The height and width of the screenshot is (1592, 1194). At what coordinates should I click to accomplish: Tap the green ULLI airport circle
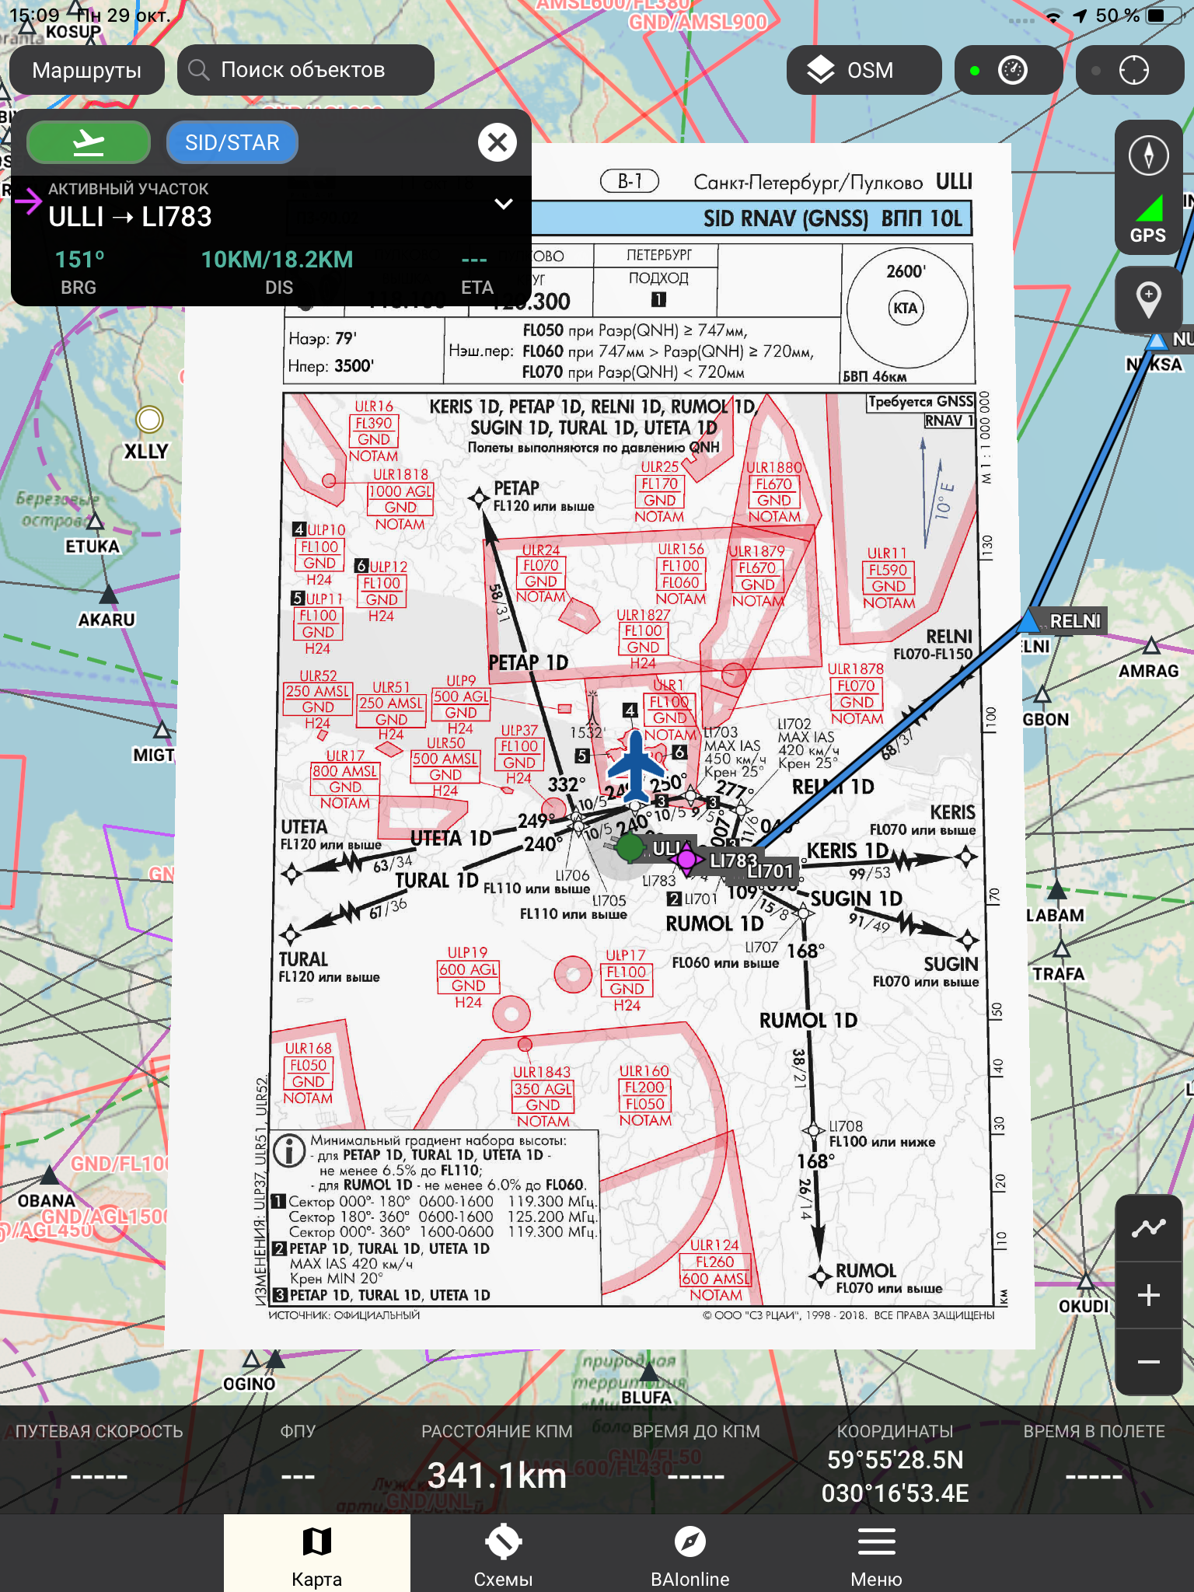pos(630,847)
